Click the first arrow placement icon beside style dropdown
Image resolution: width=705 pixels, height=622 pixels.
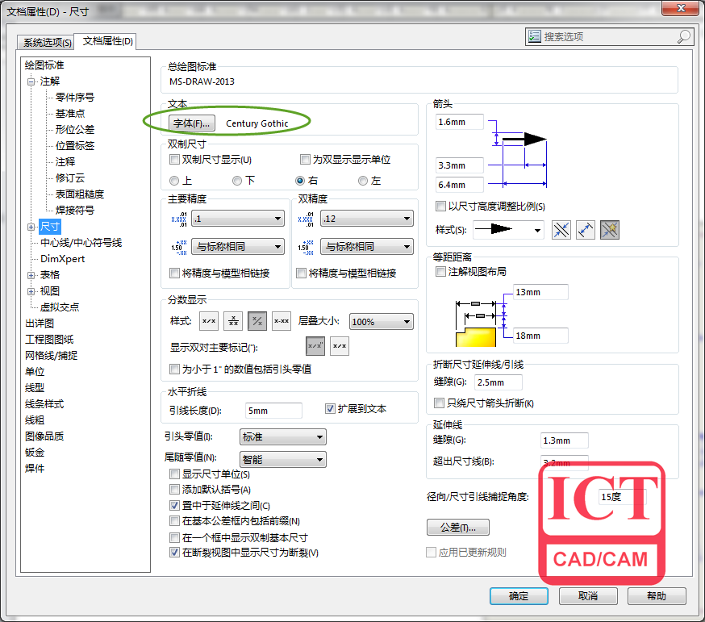(561, 230)
